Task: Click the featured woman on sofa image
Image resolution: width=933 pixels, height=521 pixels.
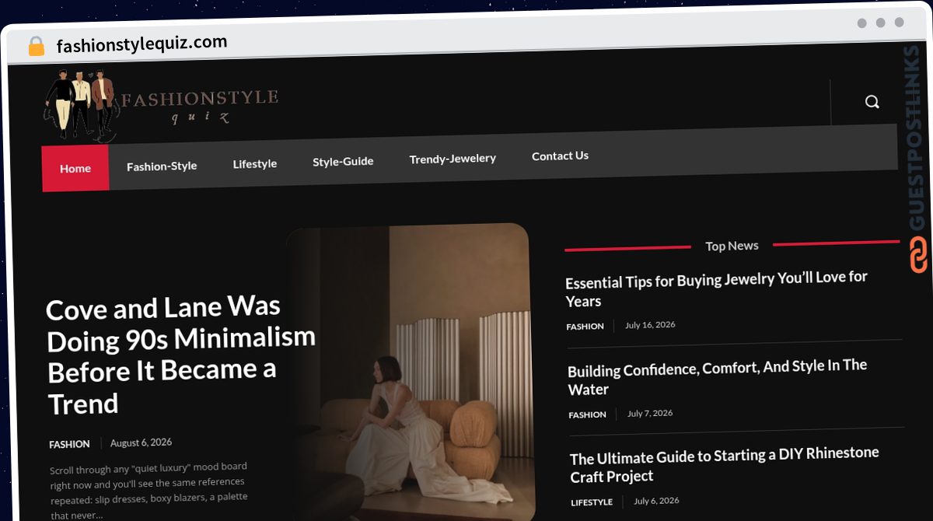Action: pos(411,372)
